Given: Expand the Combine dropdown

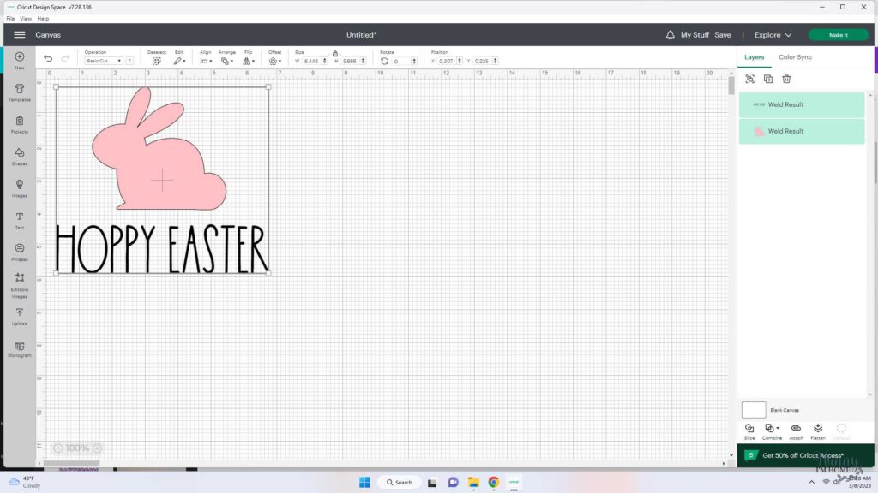Looking at the screenshot, I should (x=773, y=431).
